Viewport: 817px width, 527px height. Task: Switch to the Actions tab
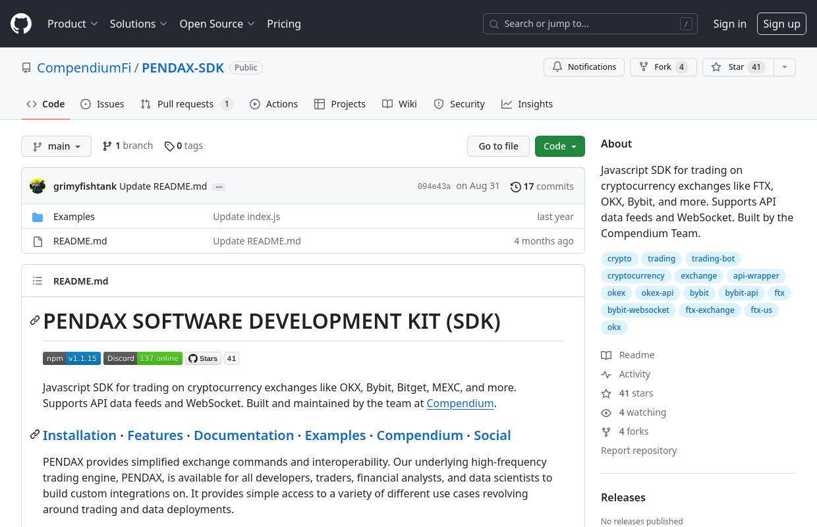coord(273,104)
